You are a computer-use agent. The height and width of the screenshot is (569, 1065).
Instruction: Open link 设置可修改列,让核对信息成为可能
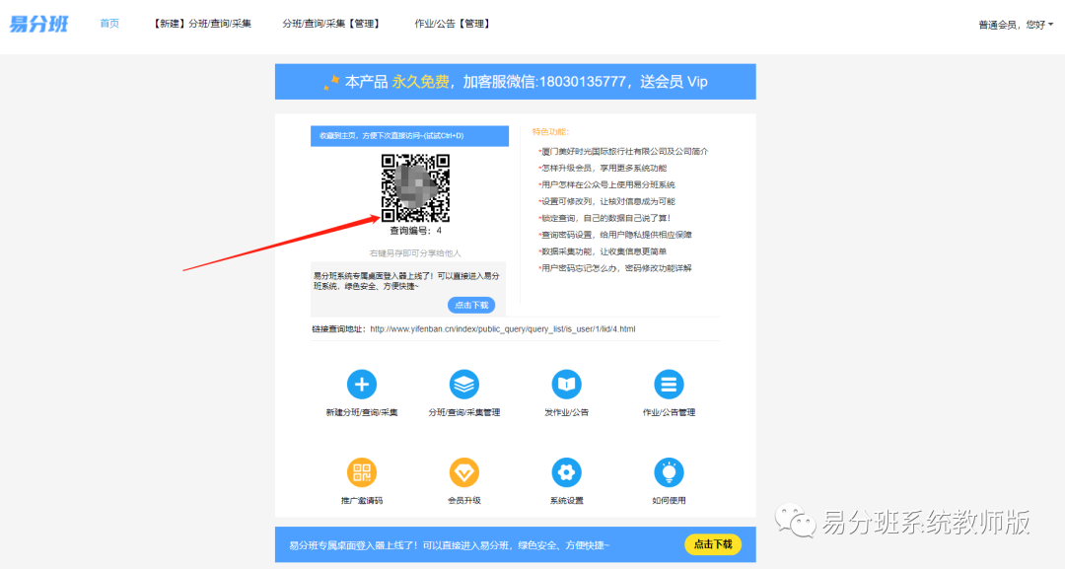(607, 201)
